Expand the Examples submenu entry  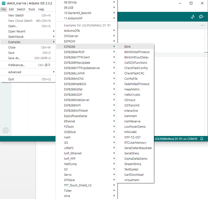click(28, 42)
